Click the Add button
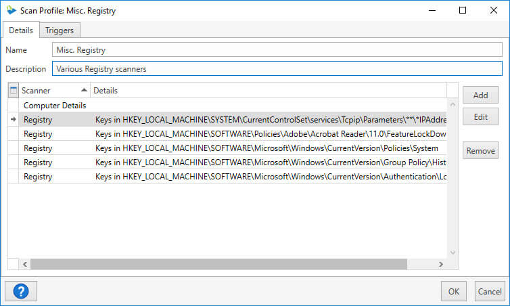Screen dimensions: 510x306 tap(480, 95)
